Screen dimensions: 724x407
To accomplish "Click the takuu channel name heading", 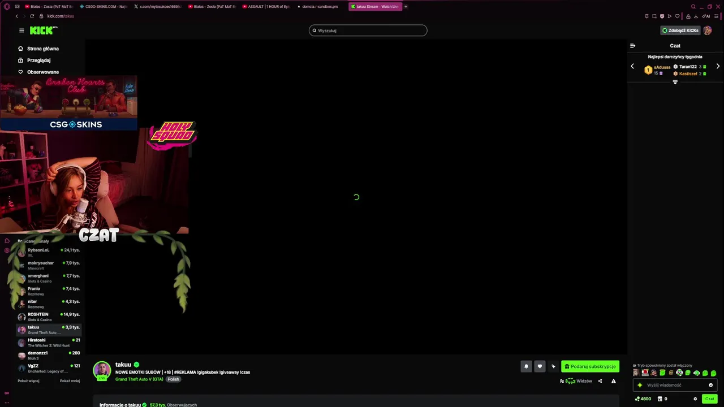I will click(x=123, y=365).
